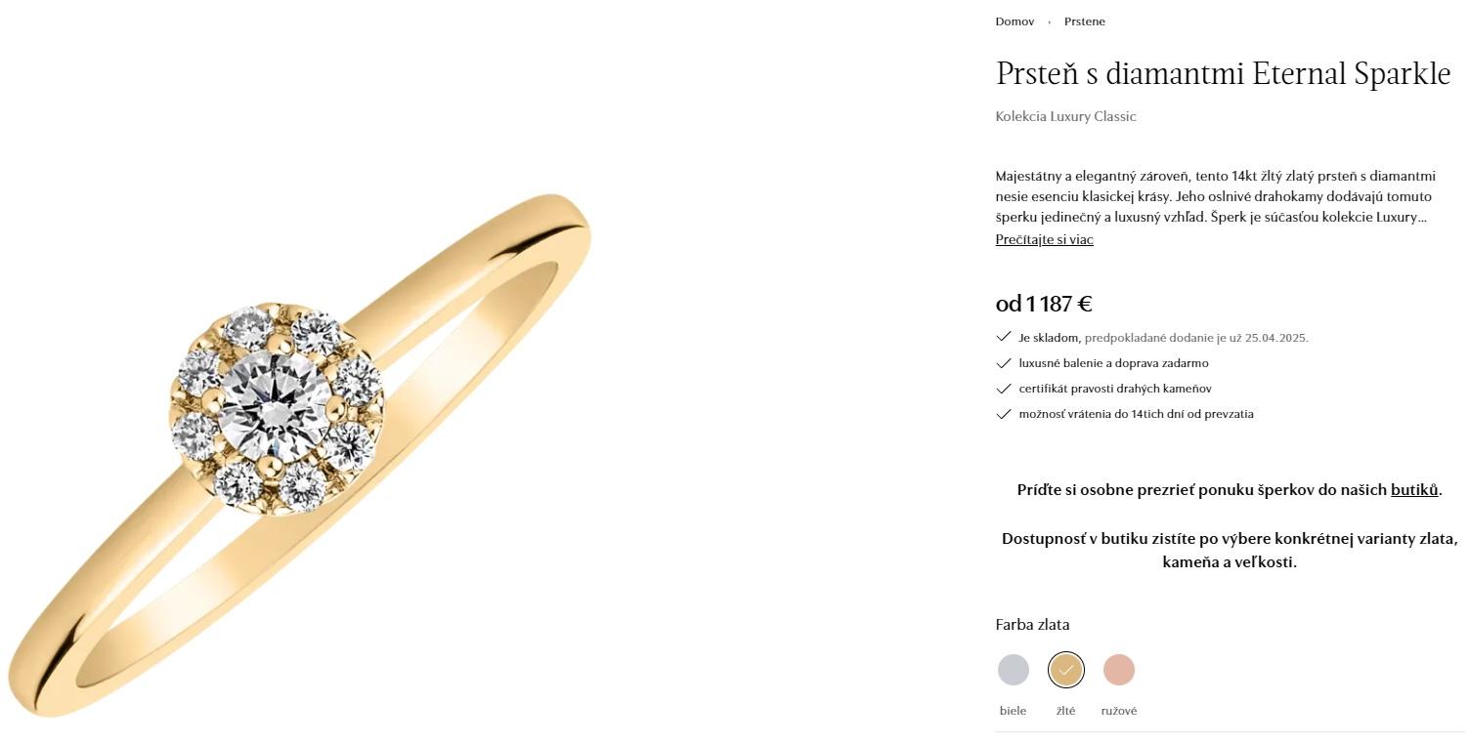The width and height of the screenshot is (1468, 745).
Task: Click the white checkmark inside the žlté swatch
Action: click(1065, 670)
